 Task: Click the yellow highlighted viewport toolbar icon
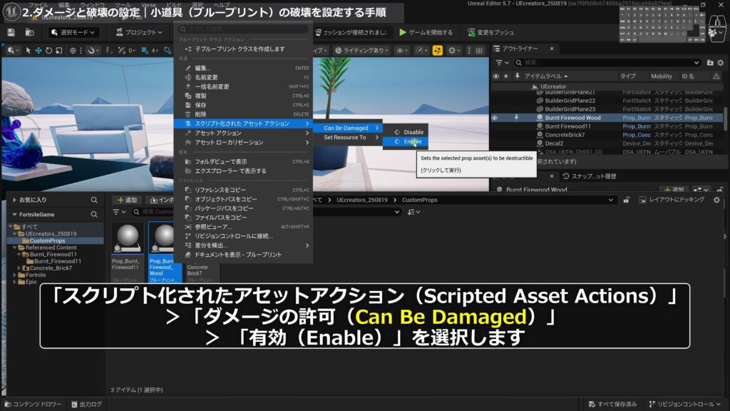(x=437, y=51)
